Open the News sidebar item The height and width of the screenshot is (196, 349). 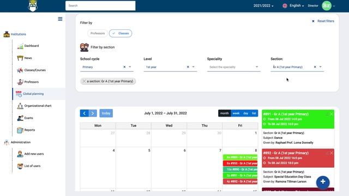pyautogui.click(x=25, y=58)
